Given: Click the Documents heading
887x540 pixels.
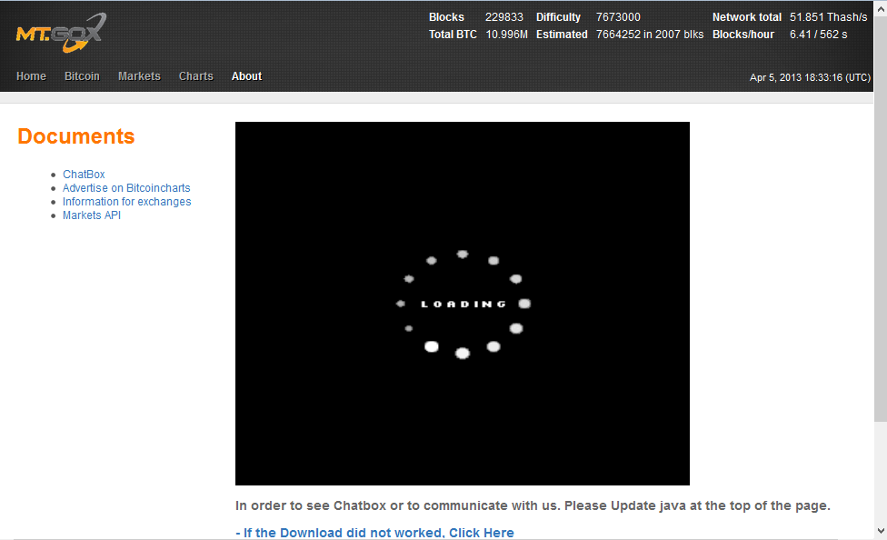Looking at the screenshot, I should coord(75,136).
